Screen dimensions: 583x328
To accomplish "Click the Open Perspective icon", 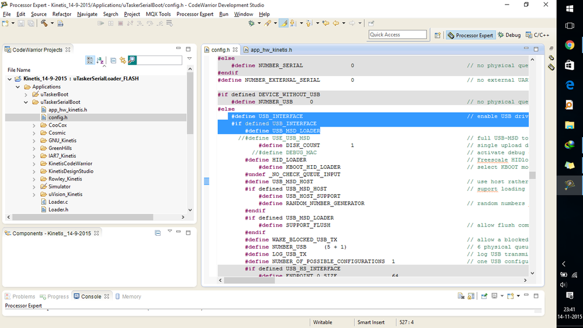I will point(437,35).
